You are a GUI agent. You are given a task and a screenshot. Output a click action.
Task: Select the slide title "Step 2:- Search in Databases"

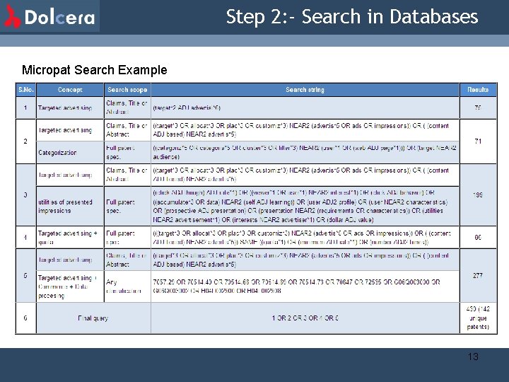352,17
